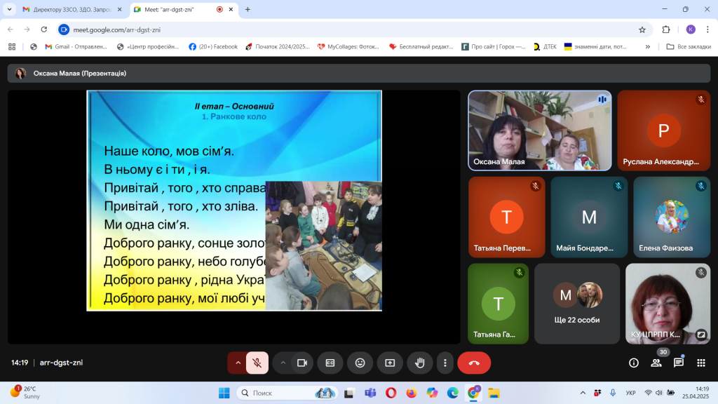Unmute the microphone in the Meet controls

tap(257, 363)
